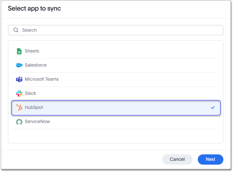Image resolution: width=233 pixels, height=172 pixels.
Task: Toggle the blue checkmark on HubSpot row
Action: (213, 108)
